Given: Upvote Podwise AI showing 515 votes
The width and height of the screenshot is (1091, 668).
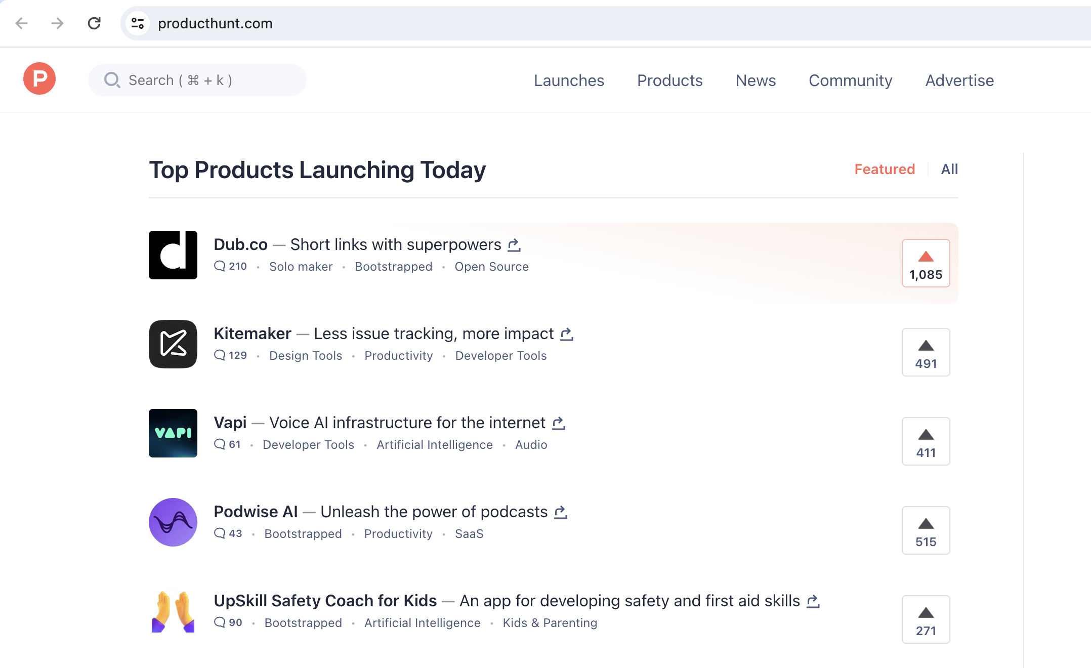Looking at the screenshot, I should click(926, 530).
